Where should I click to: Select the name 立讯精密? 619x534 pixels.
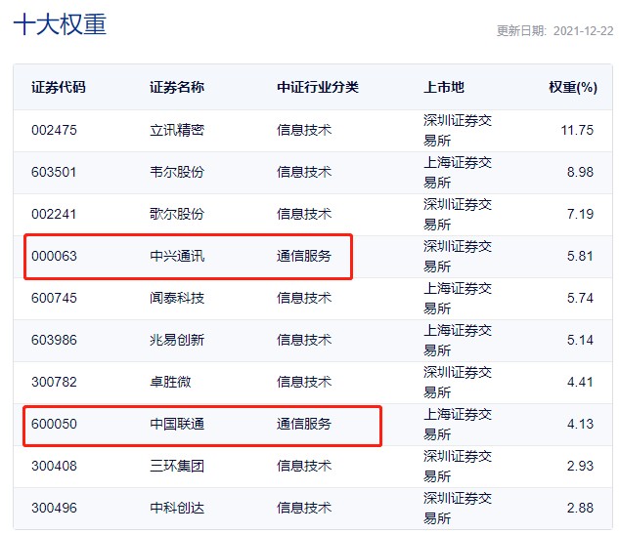point(177,130)
